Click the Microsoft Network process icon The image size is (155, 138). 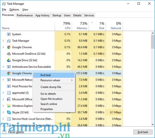tap(9, 80)
